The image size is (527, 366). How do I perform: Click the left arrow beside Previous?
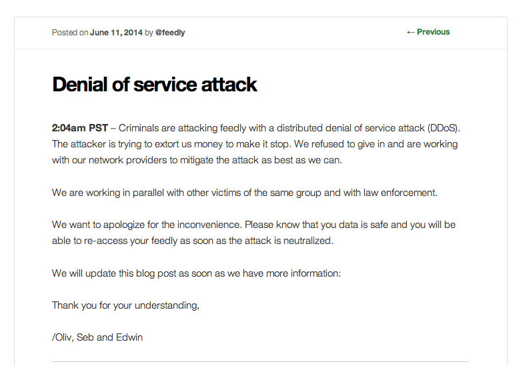[x=410, y=32]
